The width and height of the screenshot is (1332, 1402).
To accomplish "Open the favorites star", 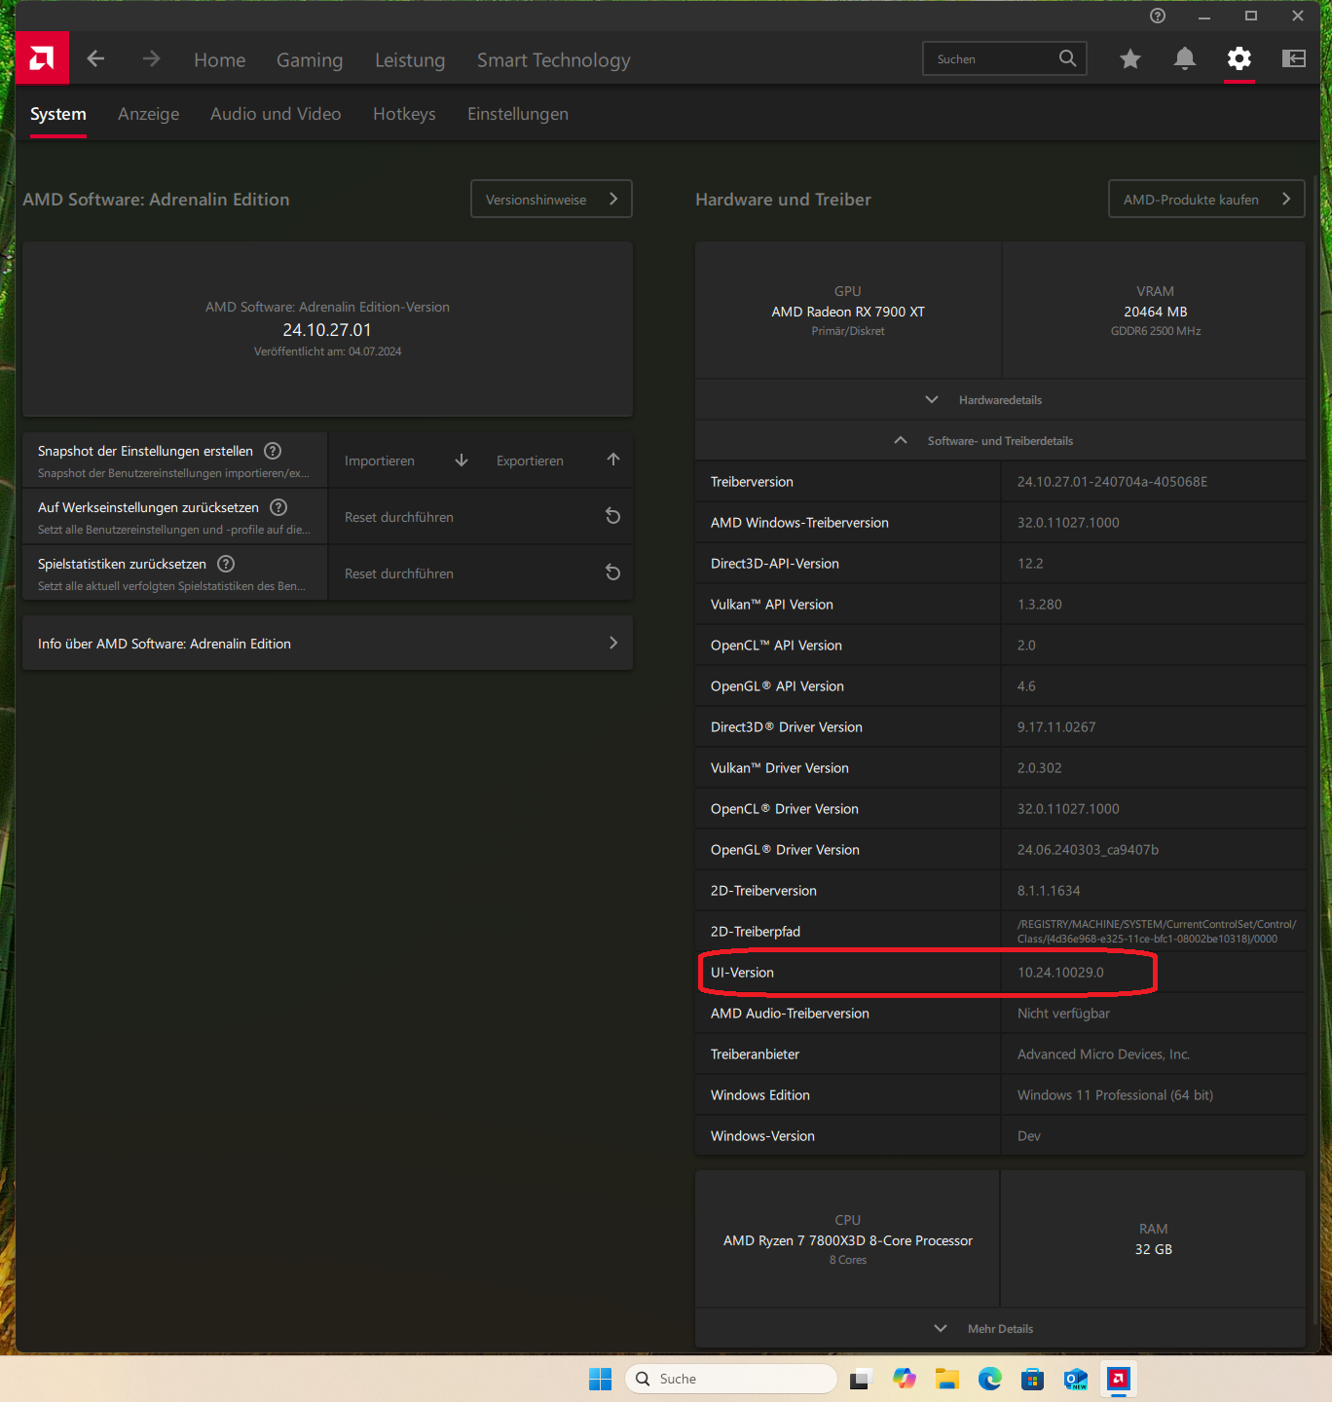I will click(1129, 58).
